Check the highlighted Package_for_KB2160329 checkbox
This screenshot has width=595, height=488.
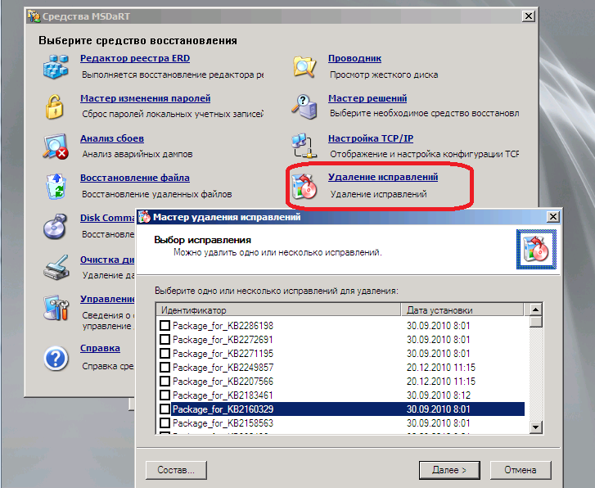165,409
